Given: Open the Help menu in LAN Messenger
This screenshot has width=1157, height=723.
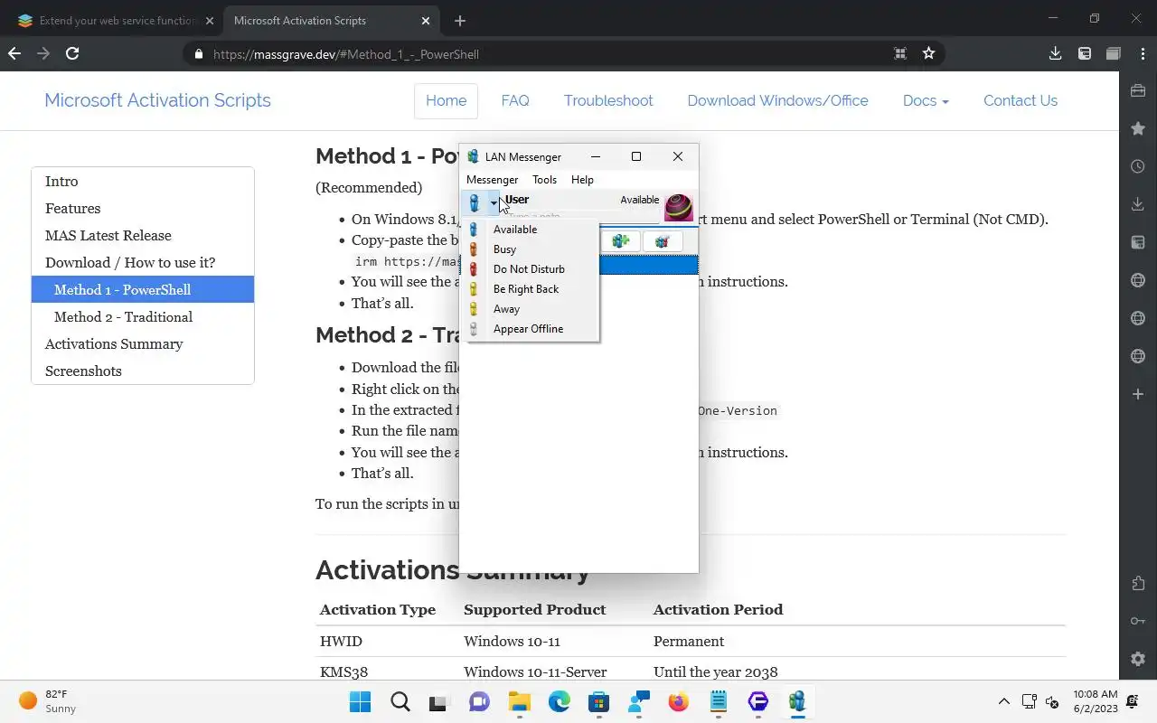Looking at the screenshot, I should [582, 180].
